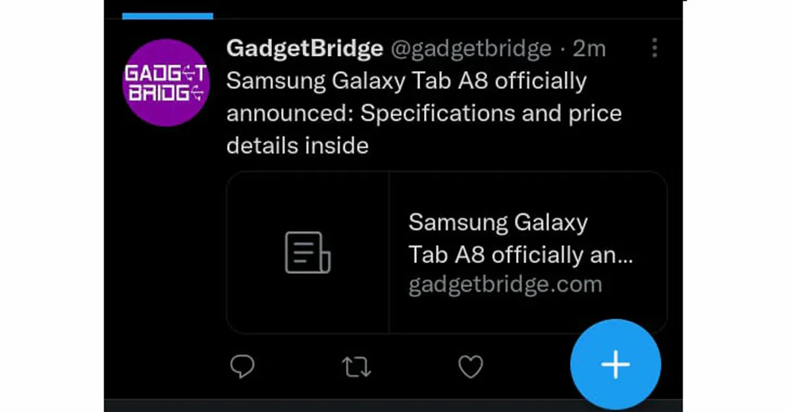Viewport: 790px width, 412px height.
Task: Click 'details inside' tweet text line
Action: [297, 145]
